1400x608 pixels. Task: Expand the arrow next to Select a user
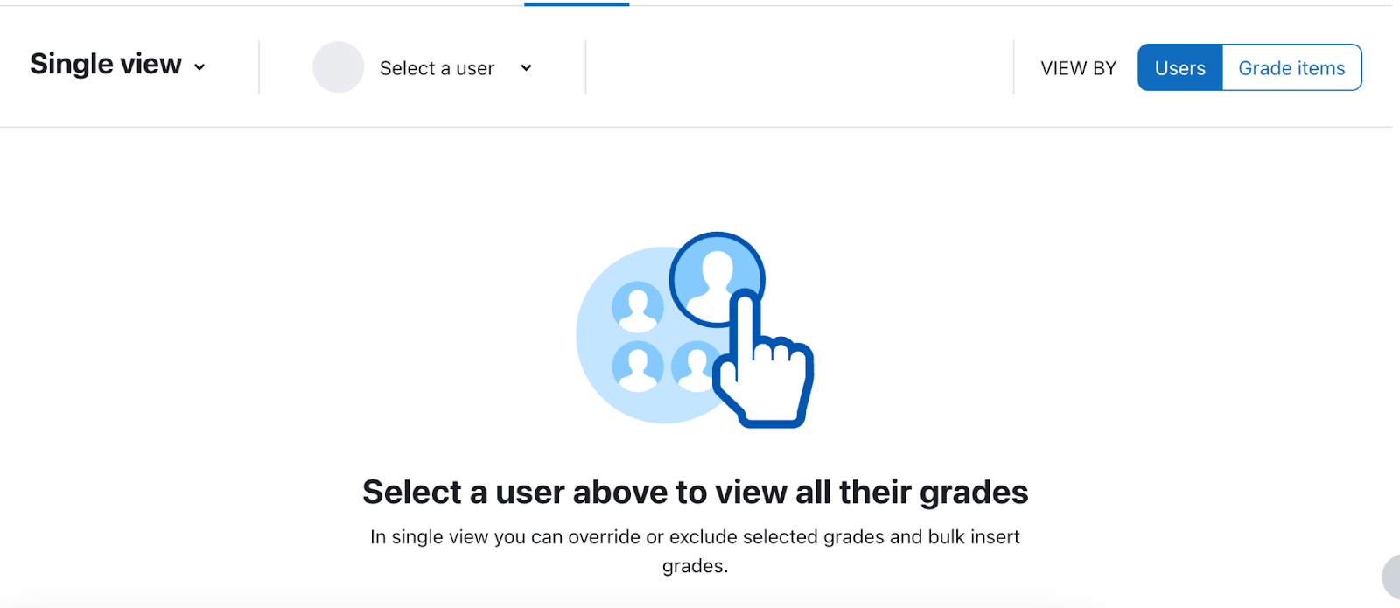point(526,68)
